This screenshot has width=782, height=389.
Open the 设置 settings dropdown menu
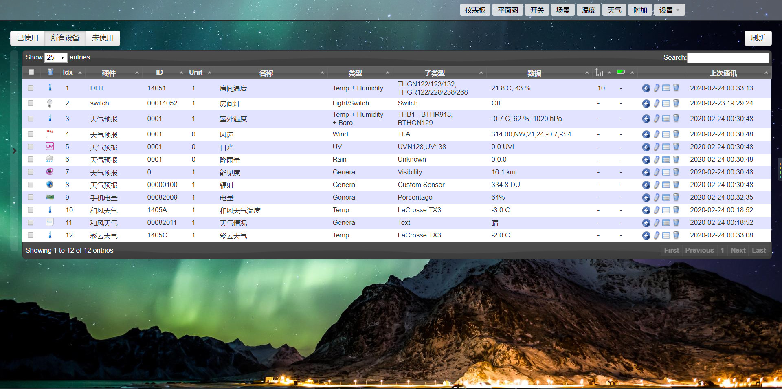click(x=669, y=10)
